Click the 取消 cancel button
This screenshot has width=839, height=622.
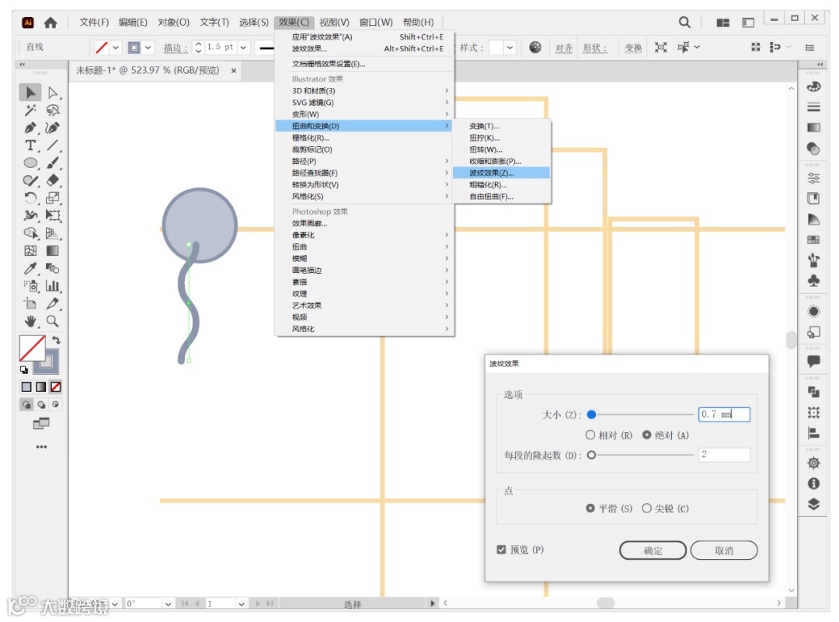724,550
